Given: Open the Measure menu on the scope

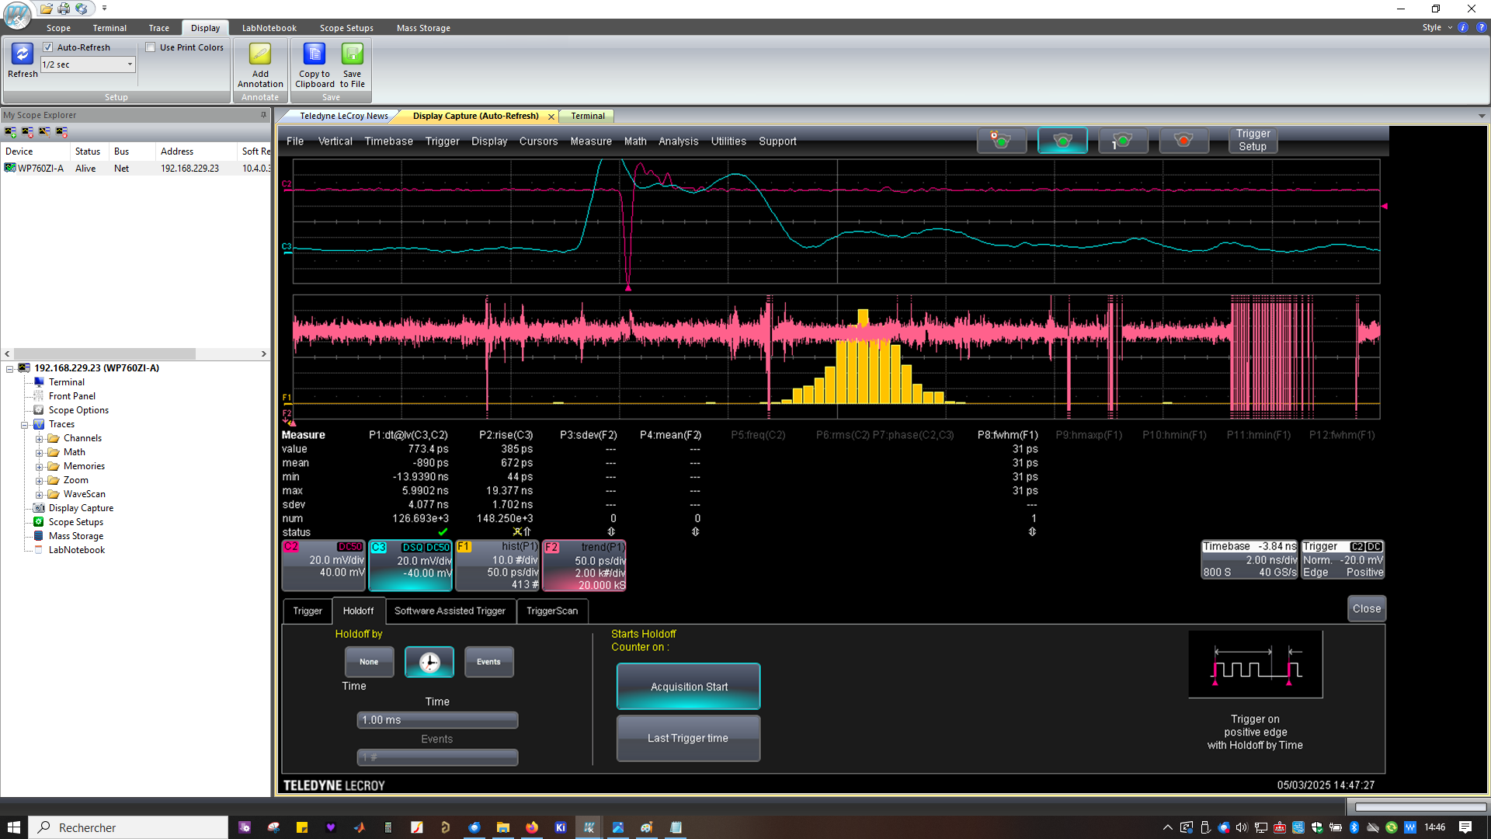Looking at the screenshot, I should [x=590, y=141].
